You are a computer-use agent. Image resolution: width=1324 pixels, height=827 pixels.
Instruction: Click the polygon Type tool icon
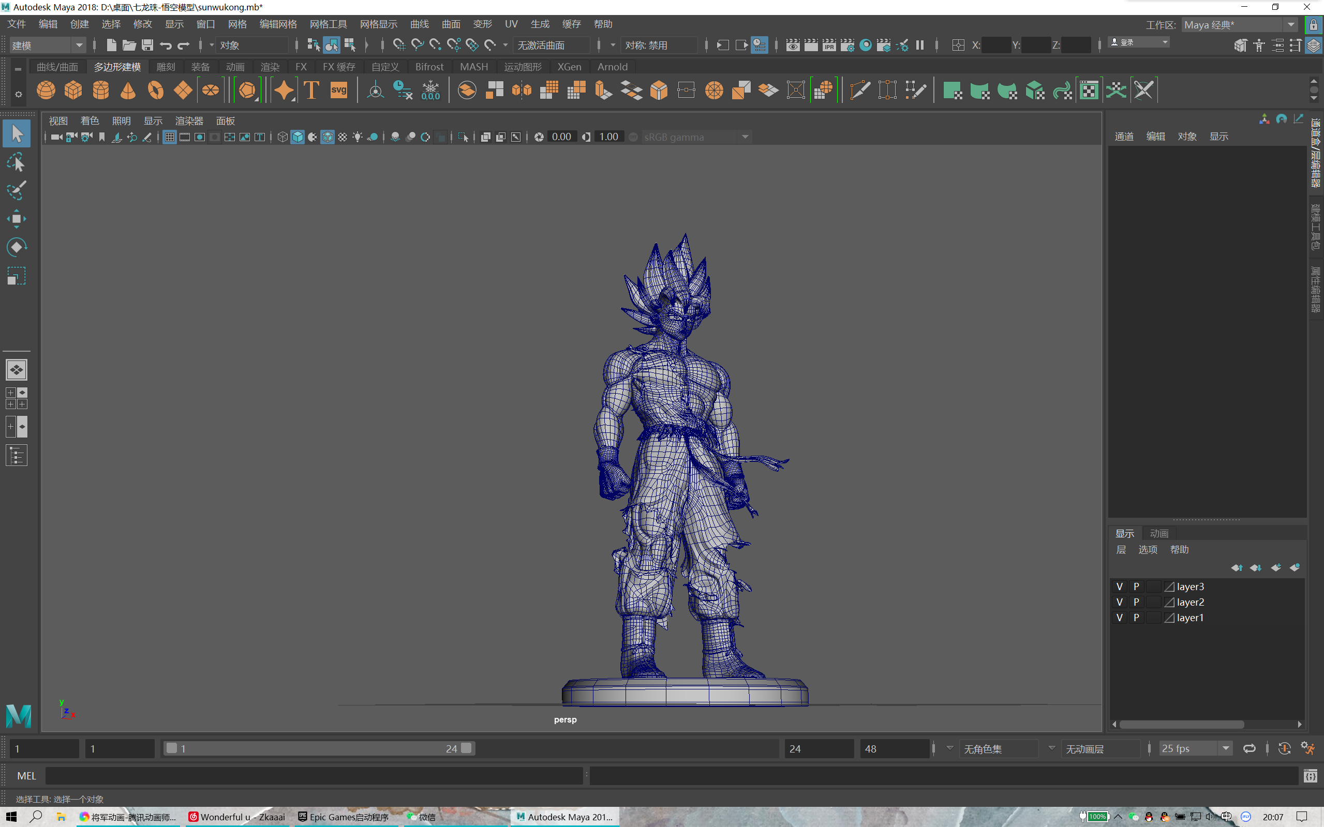coord(311,90)
